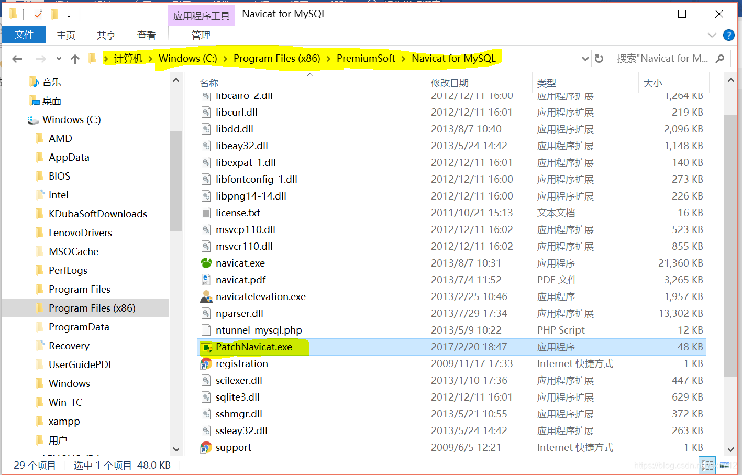Click the quick access new folder icon
This screenshot has height=475, width=742.
point(54,14)
